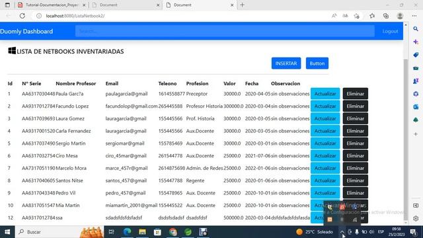Open sidebar Tools briefcase icon
The width and height of the screenshot is (423, 238).
pyautogui.click(x=416, y=68)
